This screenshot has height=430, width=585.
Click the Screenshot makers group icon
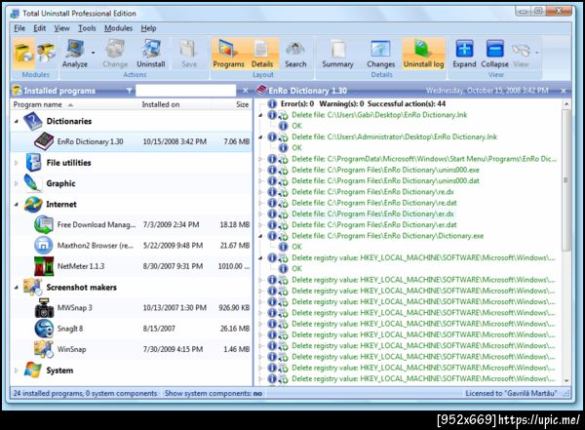(32, 287)
